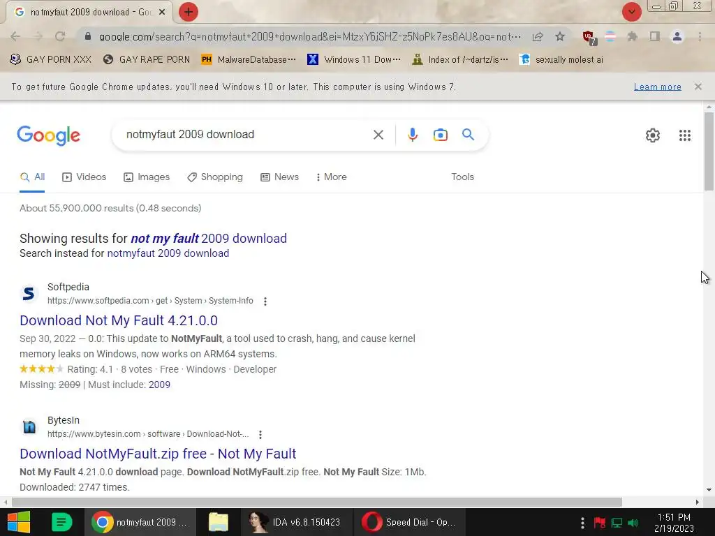715x536 pixels.
Task: Open the Google apps grid
Action: point(684,135)
